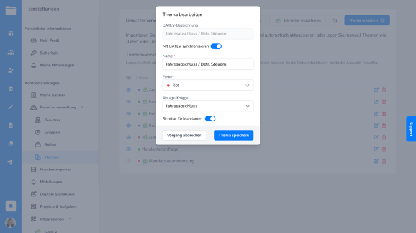416x233 pixels.
Task: Open Mitteilungen account settings
Action: click(51, 182)
